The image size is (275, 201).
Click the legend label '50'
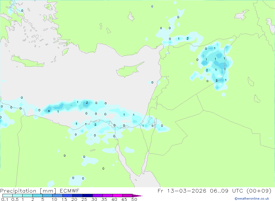tap(134, 199)
